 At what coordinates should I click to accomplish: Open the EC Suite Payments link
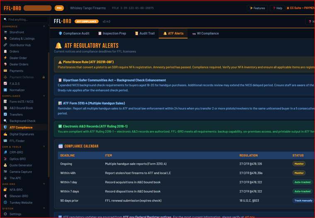[300, 8]
